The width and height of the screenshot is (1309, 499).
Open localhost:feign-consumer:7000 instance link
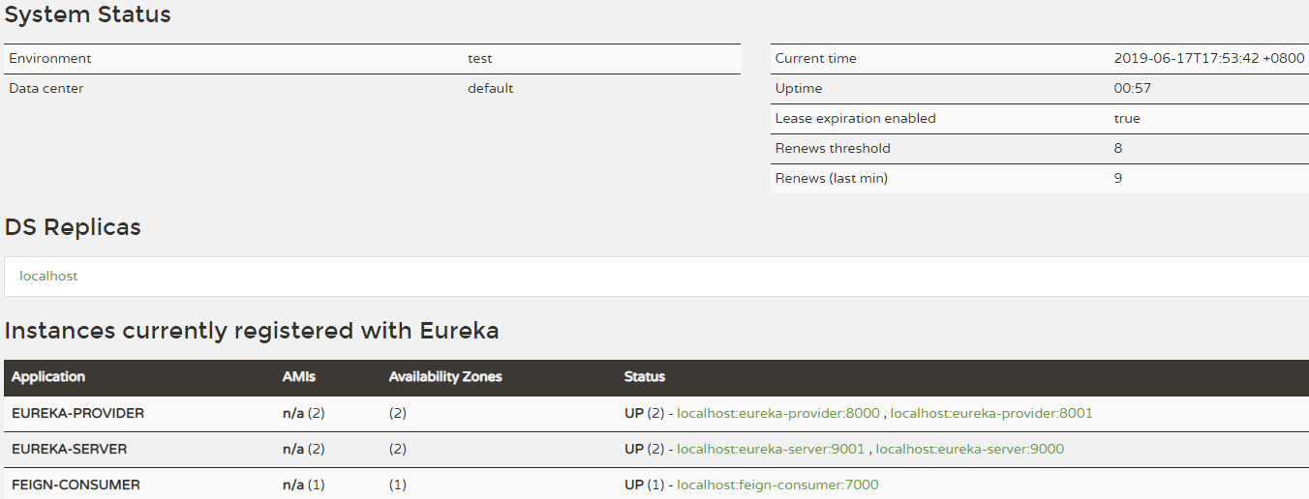[777, 485]
